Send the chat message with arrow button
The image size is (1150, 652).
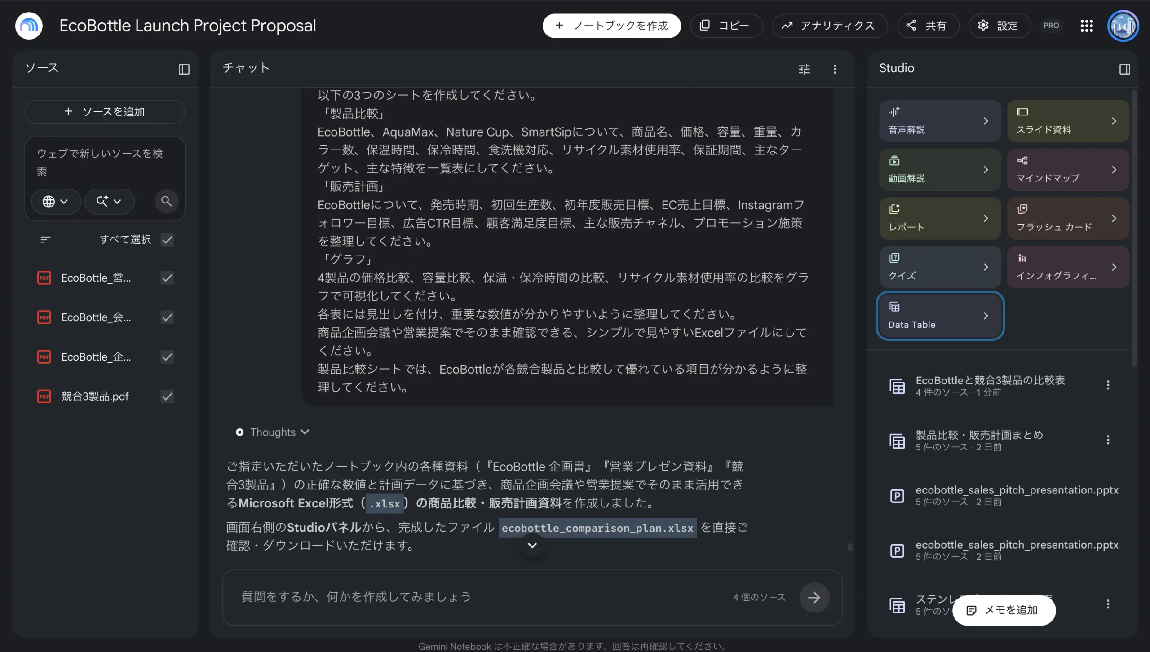[x=814, y=597]
